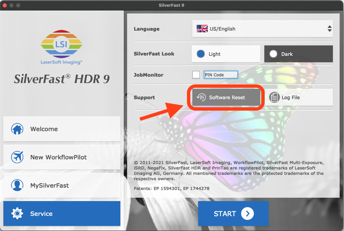Select the Service tab
This screenshot has height=231, width=344.
pos(62,214)
